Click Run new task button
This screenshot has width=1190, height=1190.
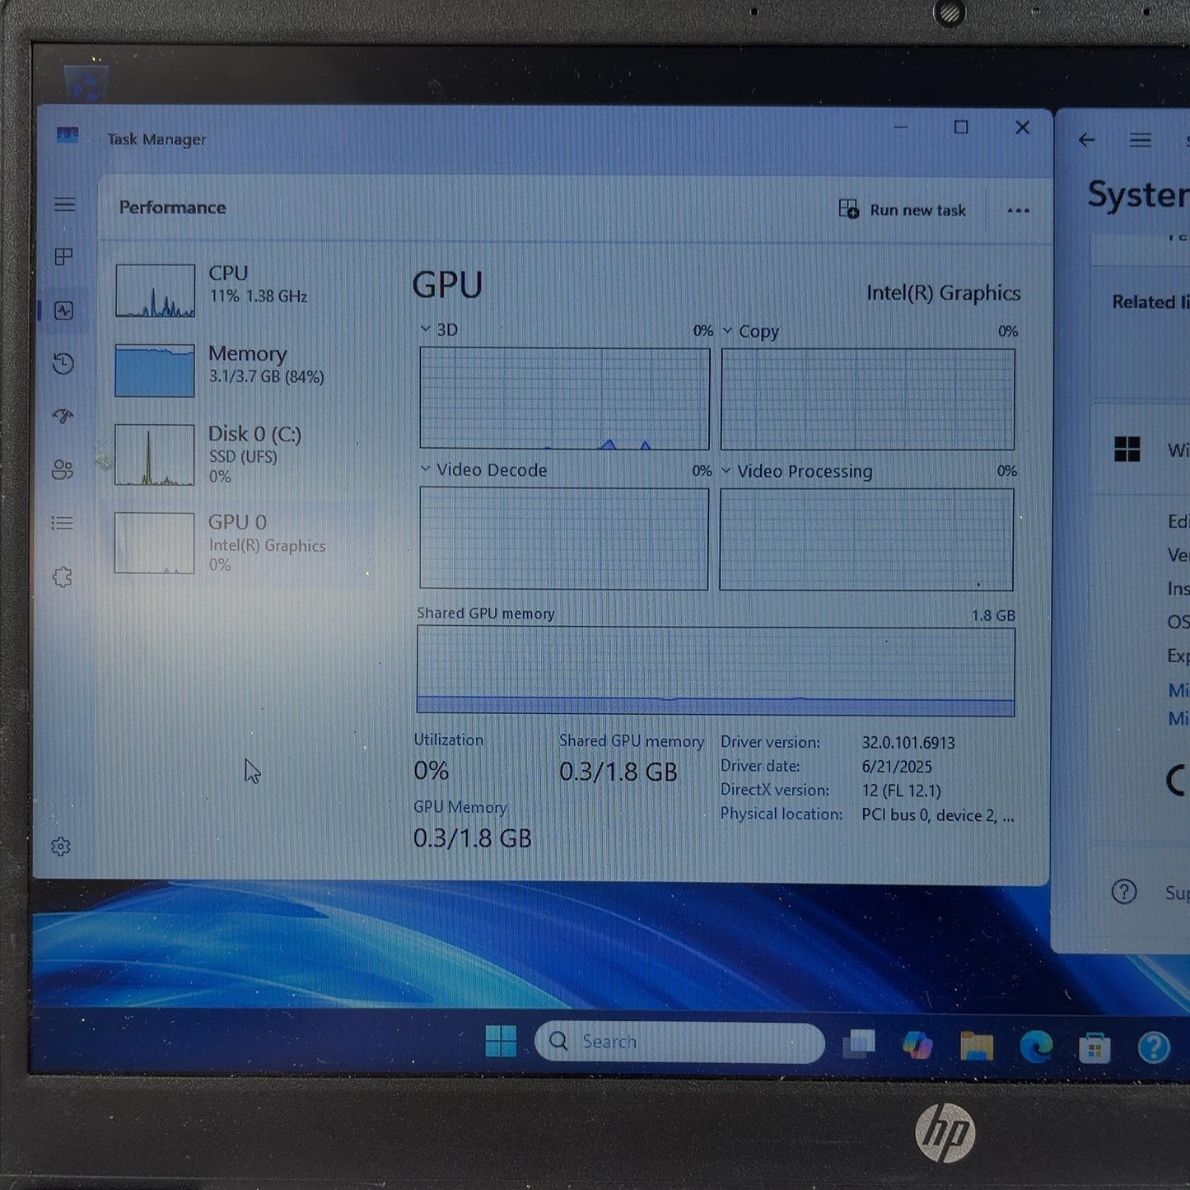coord(902,210)
